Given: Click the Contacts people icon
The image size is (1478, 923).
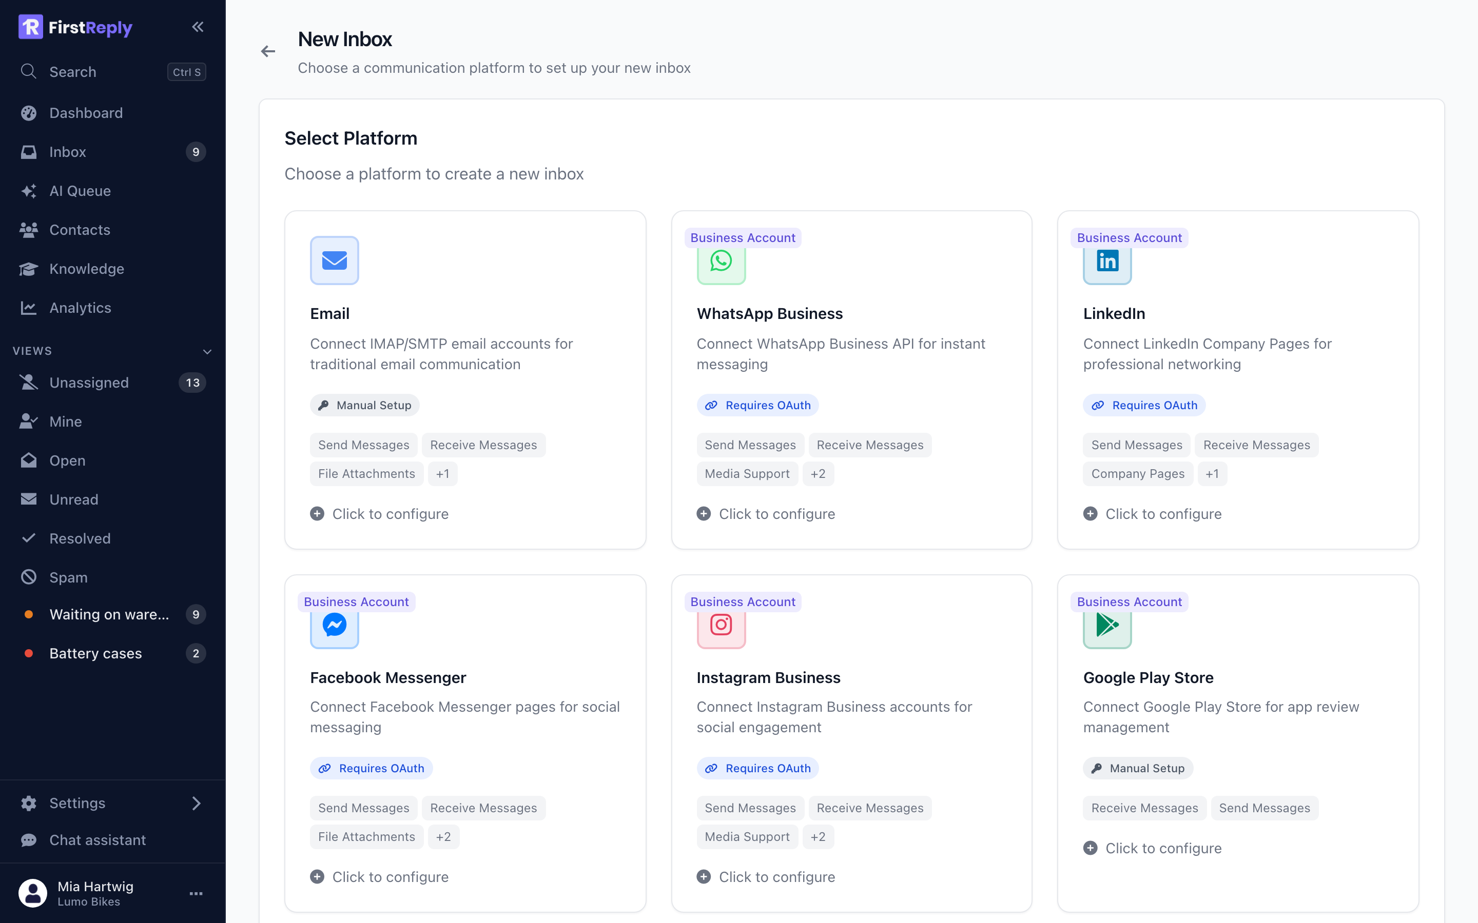Looking at the screenshot, I should click(x=28, y=230).
